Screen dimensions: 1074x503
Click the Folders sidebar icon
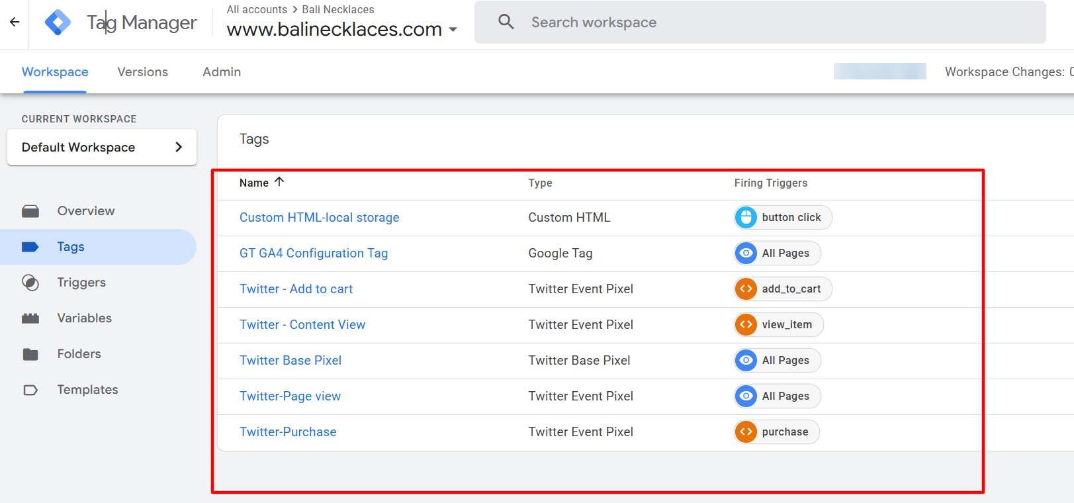(x=30, y=354)
